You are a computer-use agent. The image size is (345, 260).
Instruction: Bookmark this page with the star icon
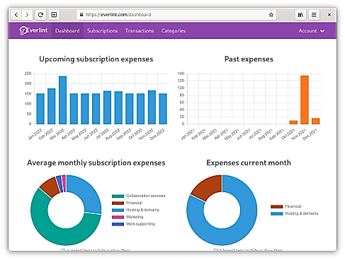coord(271,15)
